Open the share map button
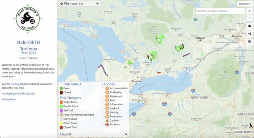Viewport: 254px width, 138px height. pos(250,34)
